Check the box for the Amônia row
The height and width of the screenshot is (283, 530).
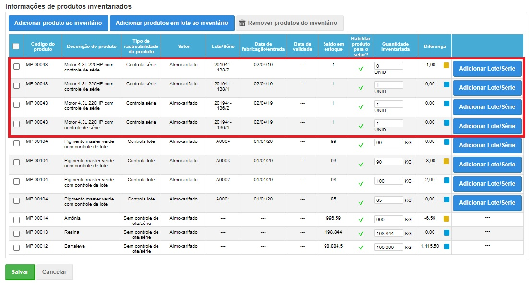(16, 220)
